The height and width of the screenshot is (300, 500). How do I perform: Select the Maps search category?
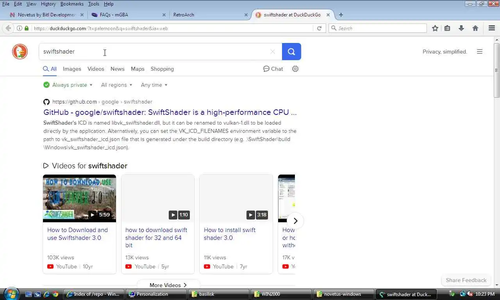[137, 69]
